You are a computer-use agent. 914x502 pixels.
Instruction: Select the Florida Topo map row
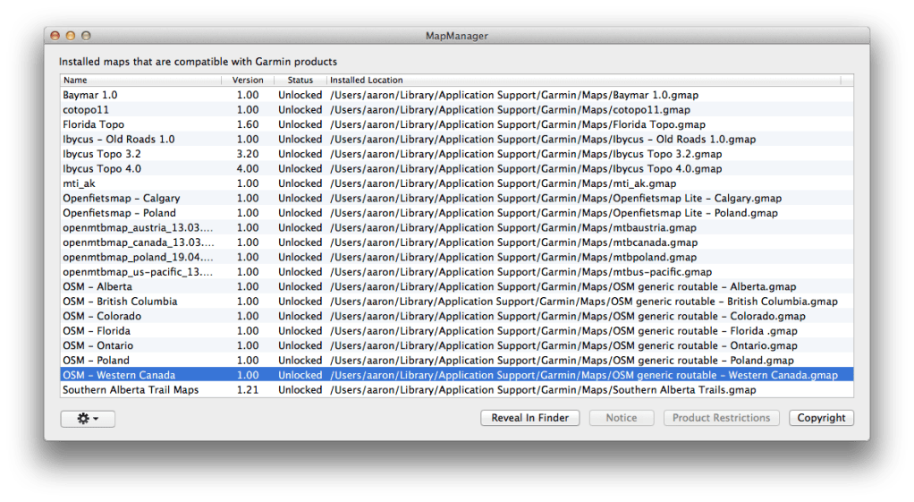456,124
